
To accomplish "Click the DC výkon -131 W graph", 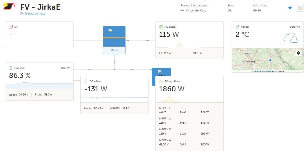I will pos(114,98).
